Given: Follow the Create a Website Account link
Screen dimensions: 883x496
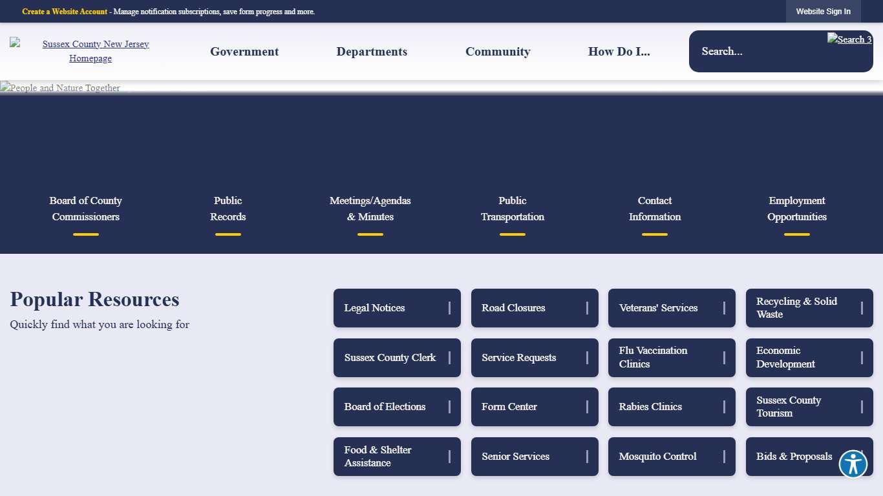Looking at the screenshot, I should [65, 12].
